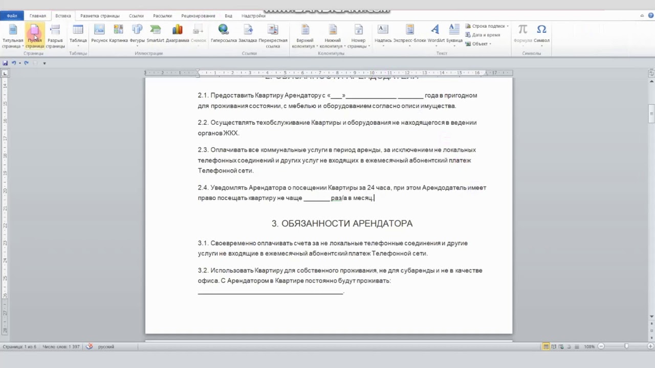Switch to Web Layout view

[x=561, y=347]
